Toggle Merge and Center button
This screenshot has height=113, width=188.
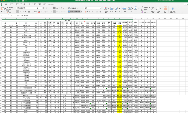point(74,12)
